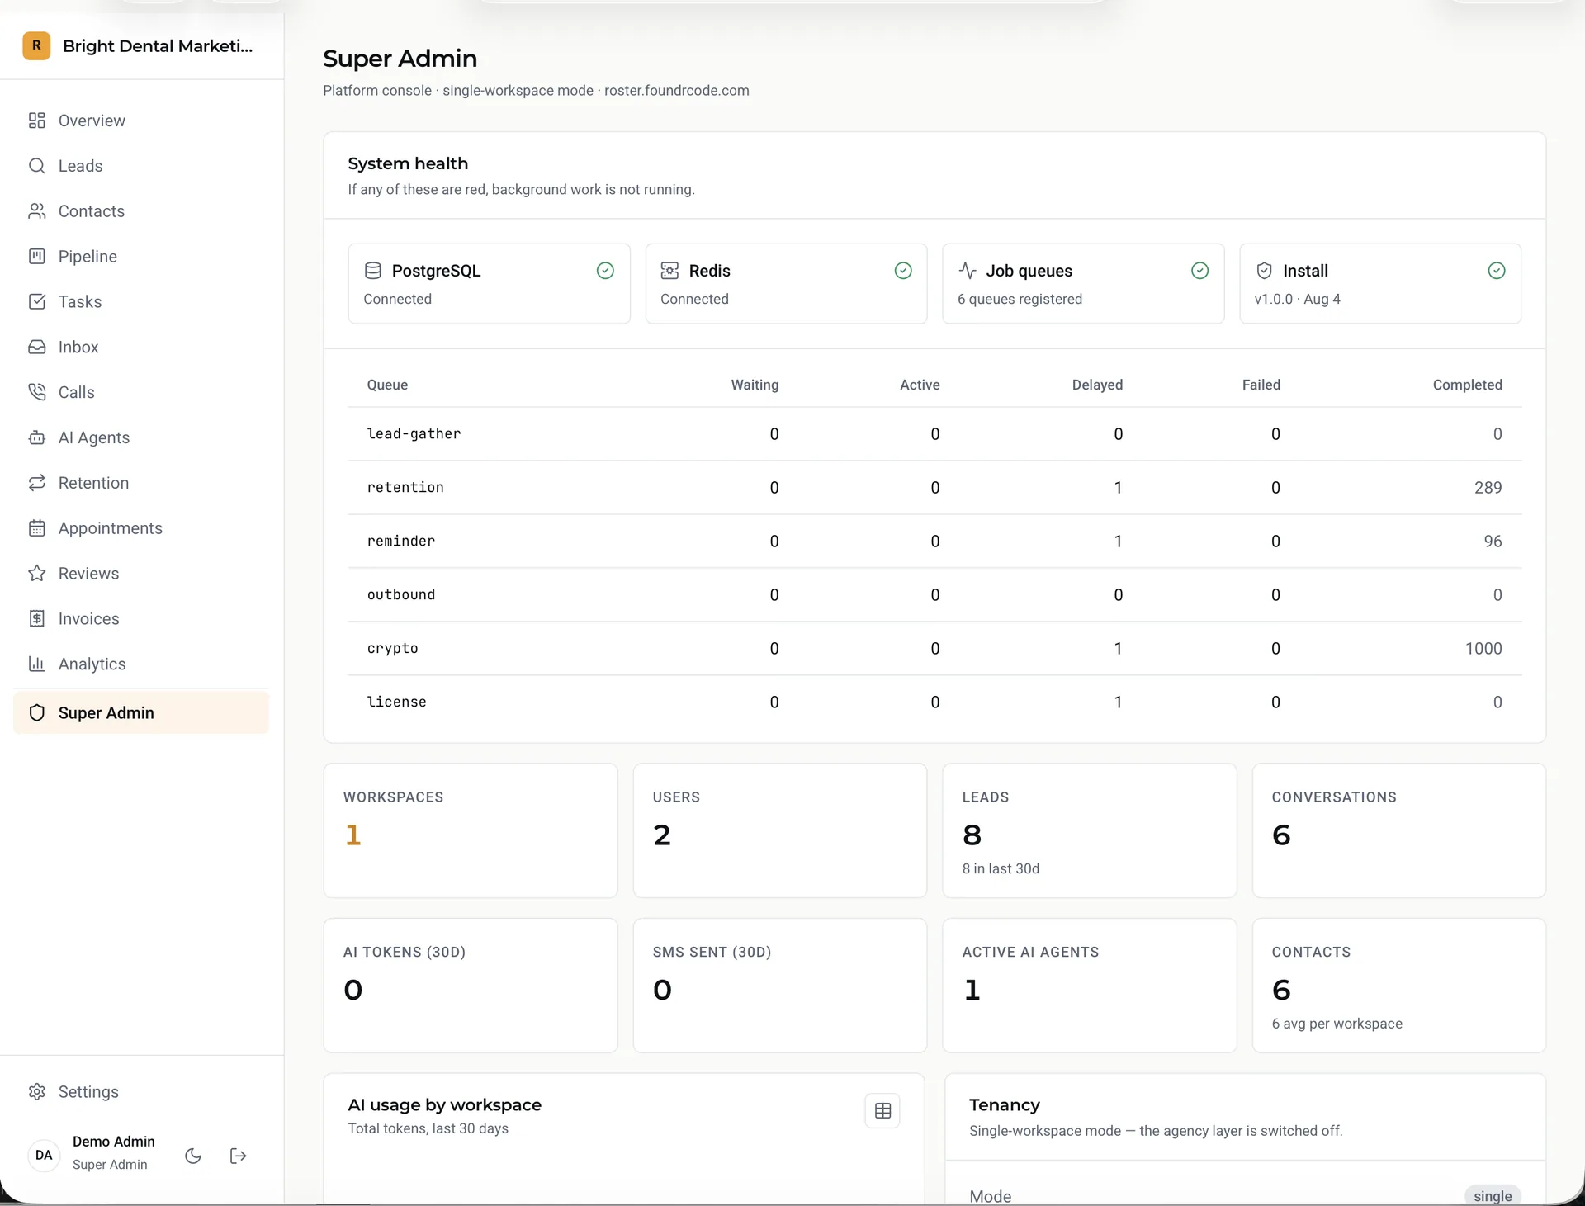Click the Redis green check status icon
The width and height of the screenshot is (1585, 1206).
click(x=903, y=271)
